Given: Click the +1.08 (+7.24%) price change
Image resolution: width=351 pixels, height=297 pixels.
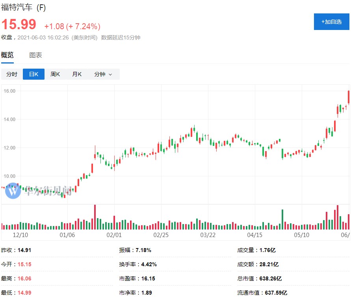Looking at the screenshot, I should pos(72,26).
